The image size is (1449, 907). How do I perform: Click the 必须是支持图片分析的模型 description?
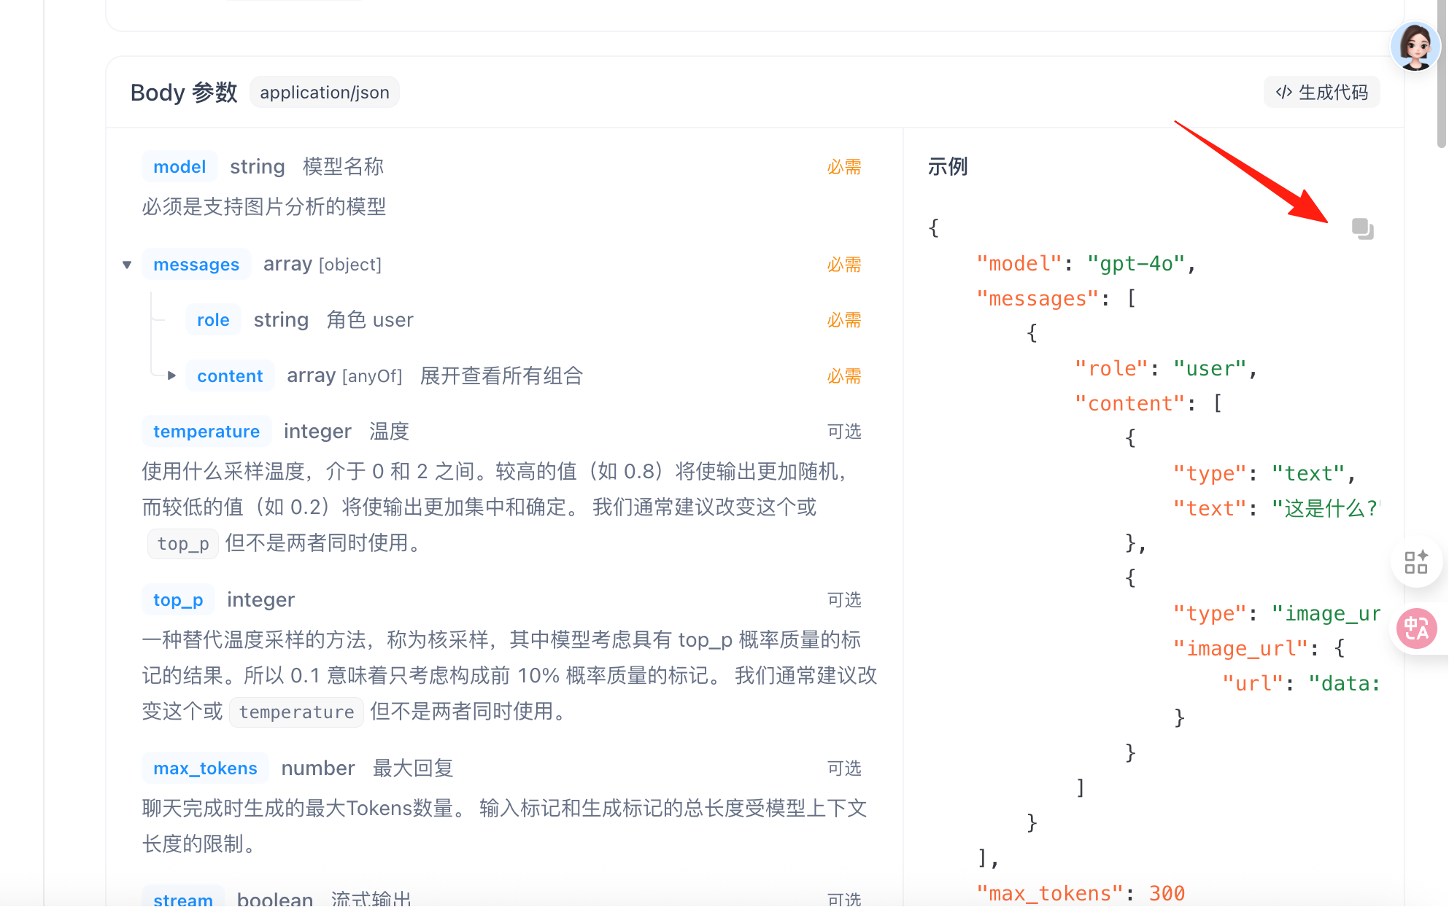(x=264, y=207)
